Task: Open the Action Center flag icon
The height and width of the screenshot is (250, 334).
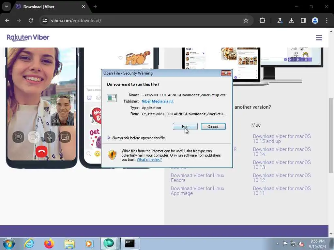Action: (x=285, y=244)
